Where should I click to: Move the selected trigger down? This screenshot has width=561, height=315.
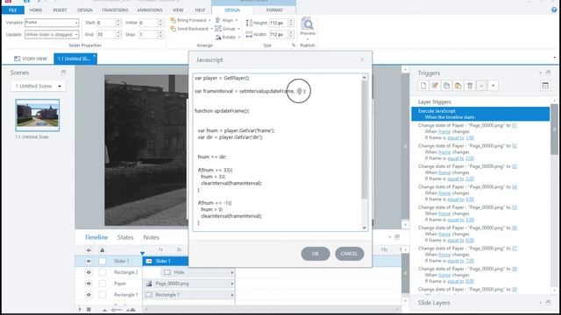click(x=493, y=86)
